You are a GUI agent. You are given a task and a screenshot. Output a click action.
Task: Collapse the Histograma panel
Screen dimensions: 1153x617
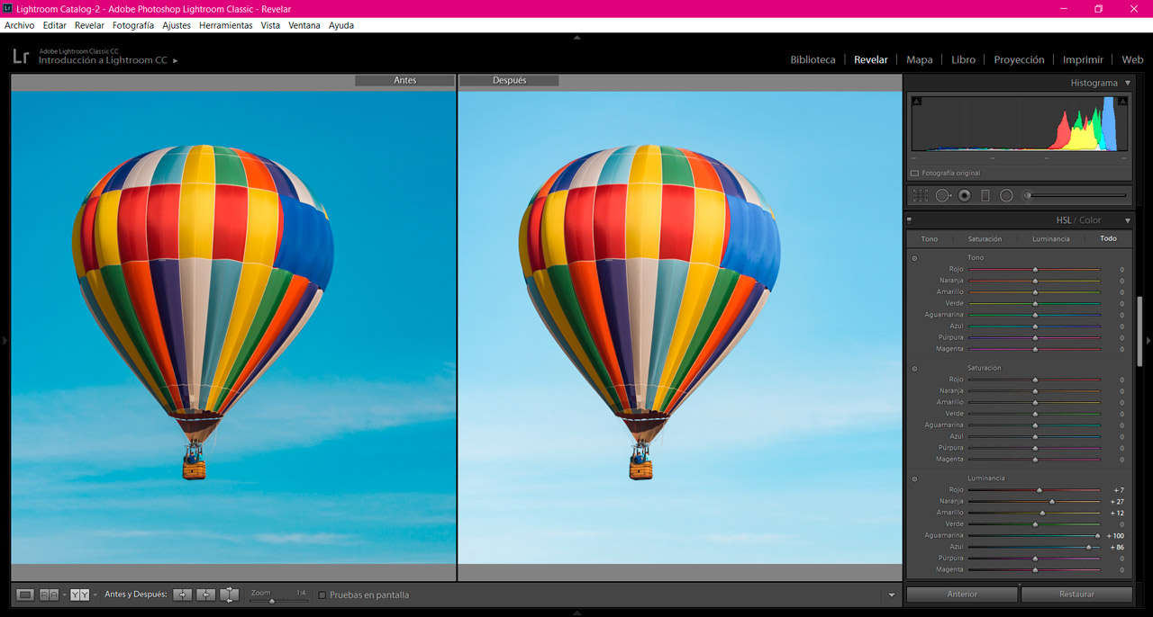(1126, 82)
